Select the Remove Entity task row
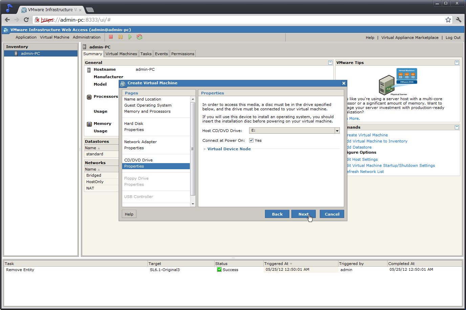 233,270
